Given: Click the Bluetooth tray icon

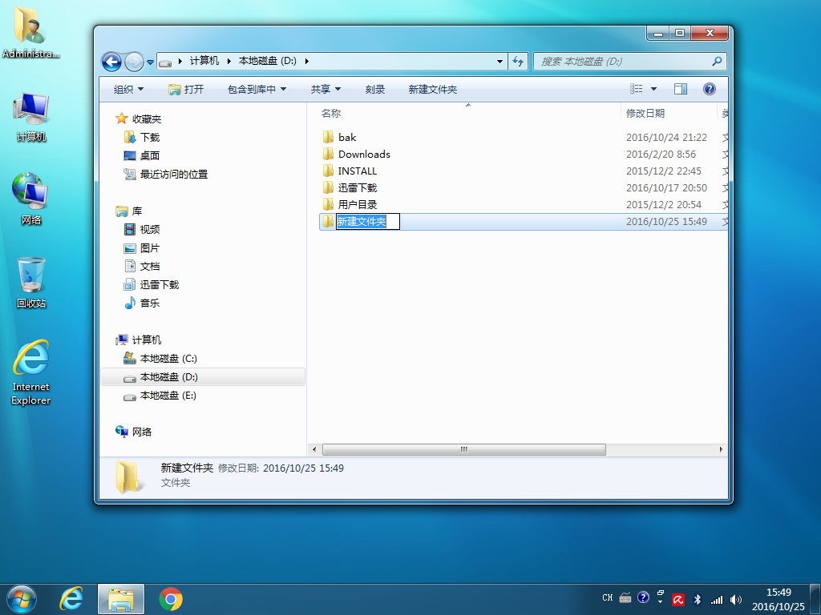Looking at the screenshot, I should click(698, 600).
